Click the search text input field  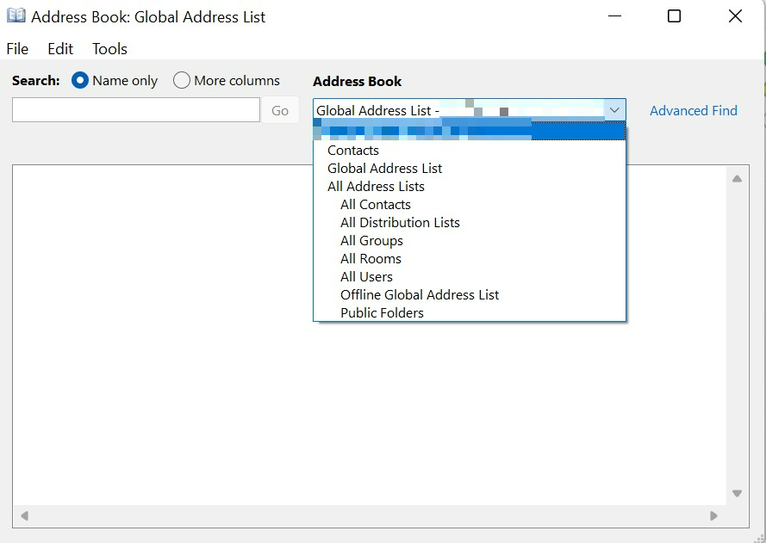click(x=135, y=110)
